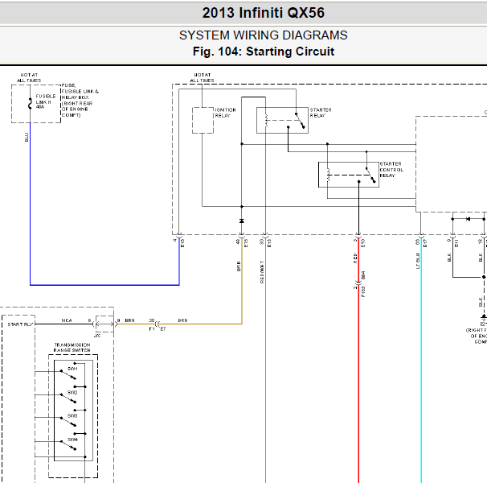
Task: Click the SW1 switch in Transmission Range Switch
Action: point(68,374)
